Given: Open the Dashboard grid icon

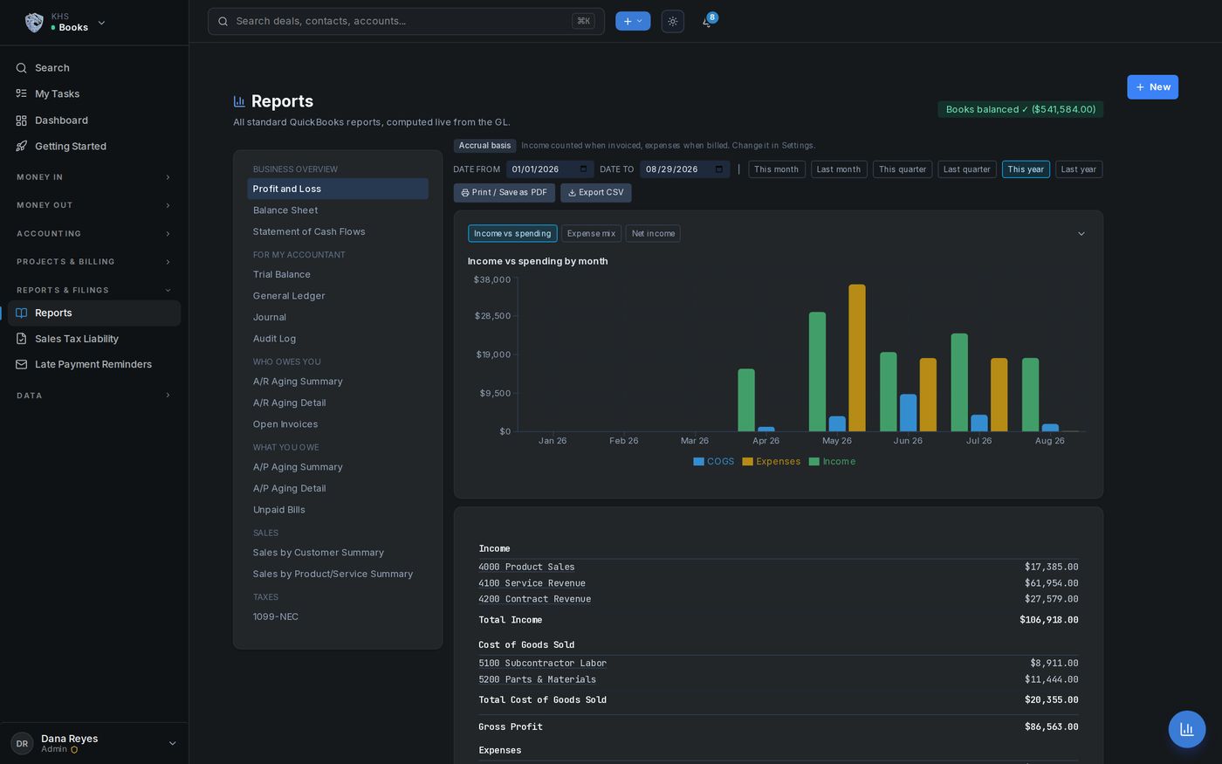Looking at the screenshot, I should (22, 120).
